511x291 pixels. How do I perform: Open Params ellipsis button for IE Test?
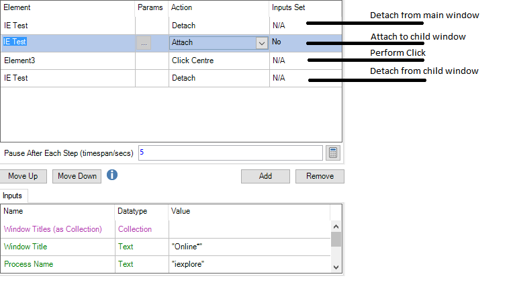pyautogui.click(x=144, y=42)
